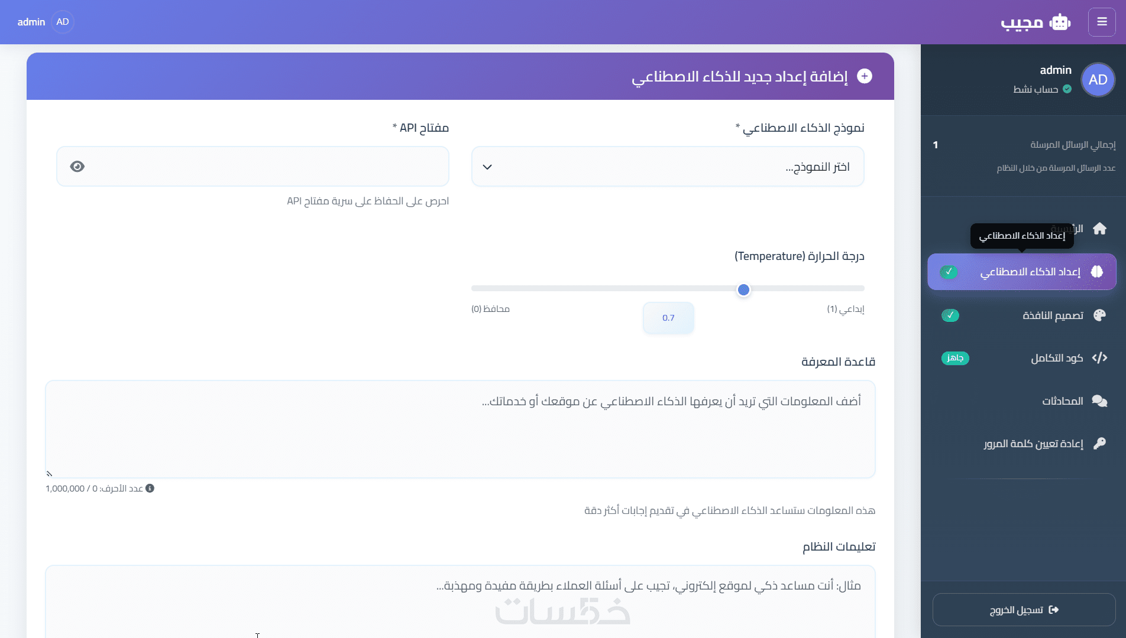This screenshot has width=1126, height=638.
Task: Open المحادثات conversations menu item
Action: (x=1062, y=401)
